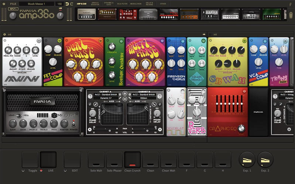Click the arrow icon on first chain header

coord(204,34)
